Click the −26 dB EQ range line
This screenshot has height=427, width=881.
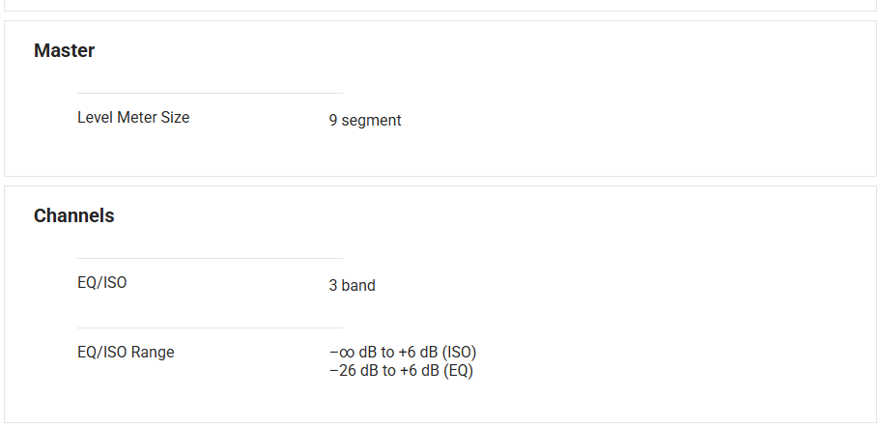[x=400, y=370]
